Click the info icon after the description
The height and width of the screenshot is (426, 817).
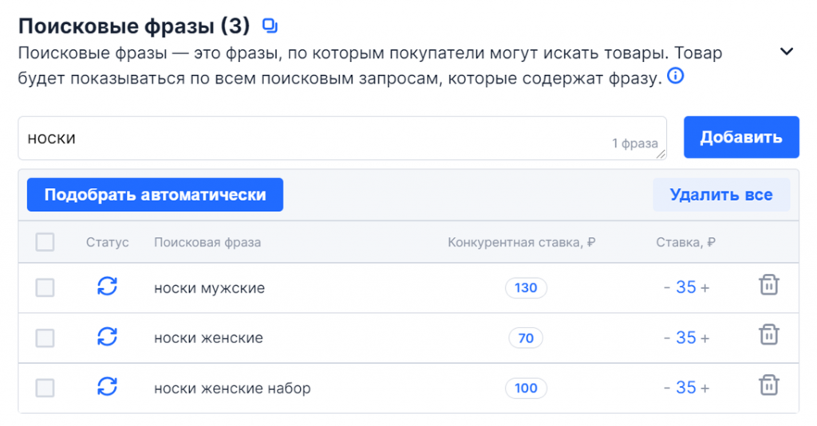675,77
